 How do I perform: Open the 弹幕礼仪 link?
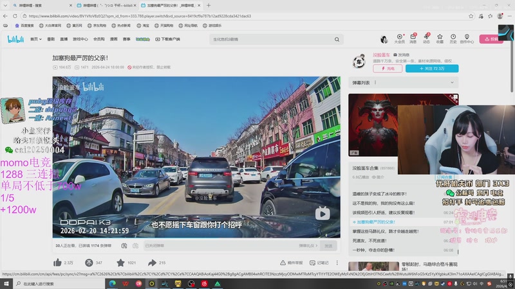pyautogui.click(x=308, y=246)
